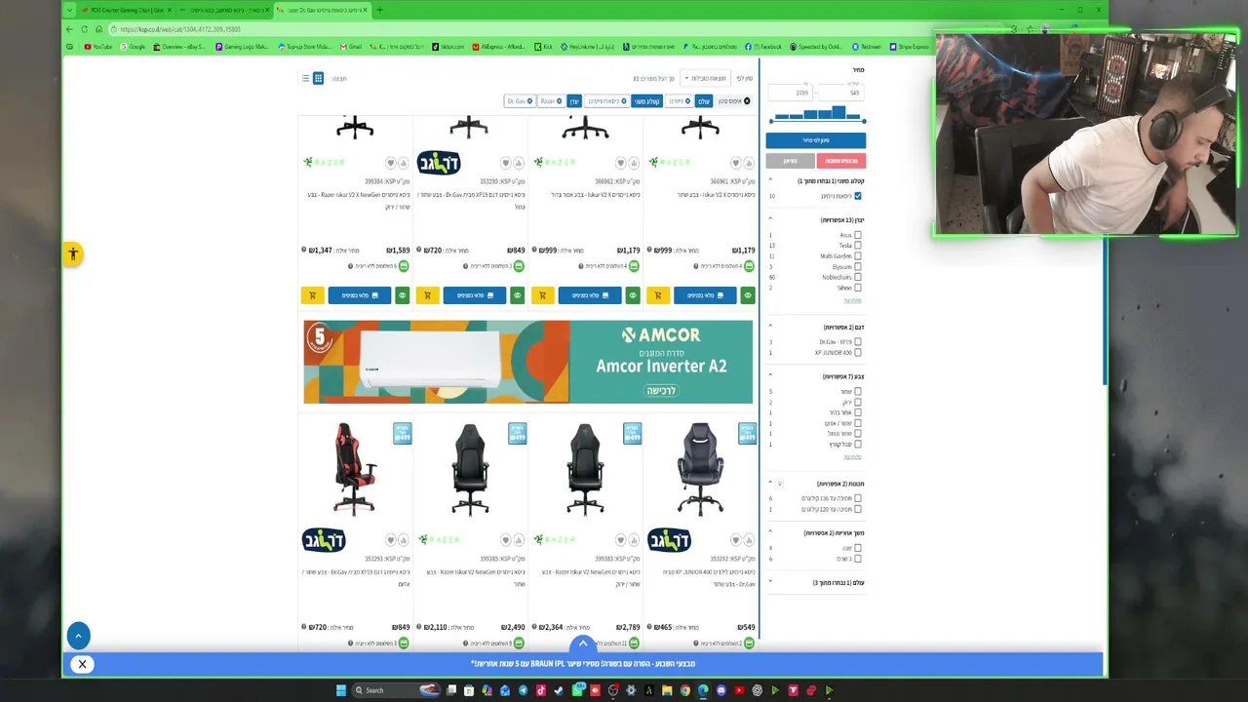The width and height of the screenshot is (1248, 702).
Task: Open Gmail bookmark
Action: coord(350,47)
